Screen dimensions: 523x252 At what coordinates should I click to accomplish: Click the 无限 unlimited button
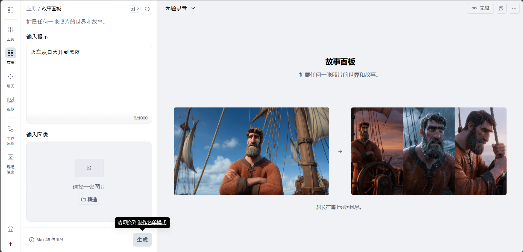pos(480,8)
